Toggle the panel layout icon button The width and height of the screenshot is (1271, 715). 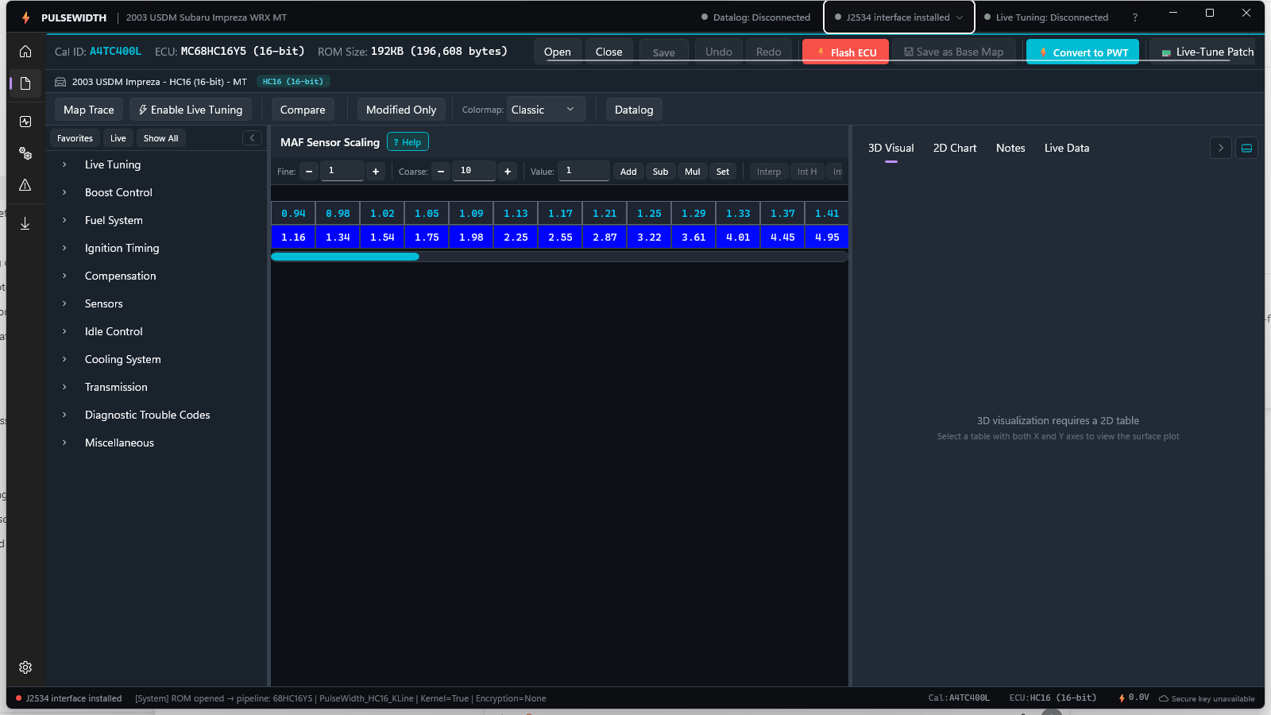tap(1247, 148)
